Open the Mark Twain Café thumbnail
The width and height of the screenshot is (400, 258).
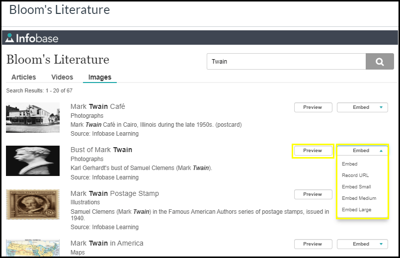(33, 118)
